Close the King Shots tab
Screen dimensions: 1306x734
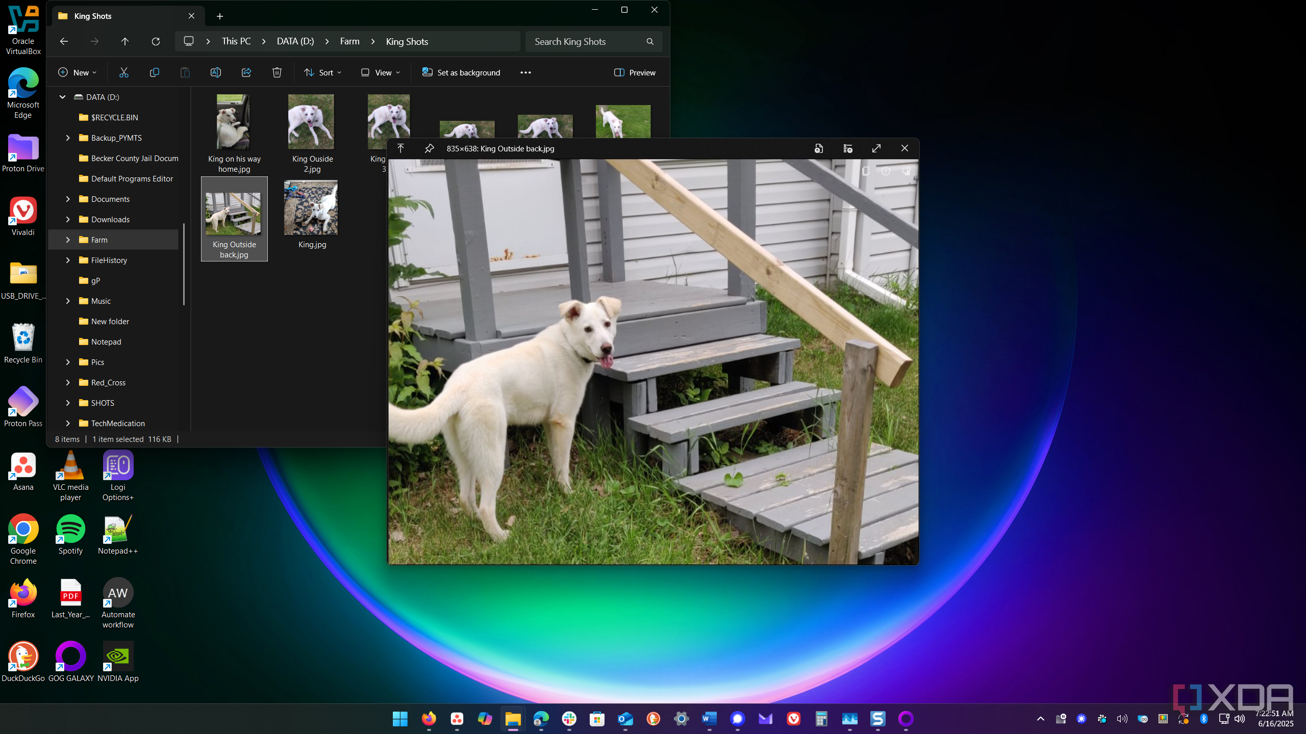tap(191, 16)
